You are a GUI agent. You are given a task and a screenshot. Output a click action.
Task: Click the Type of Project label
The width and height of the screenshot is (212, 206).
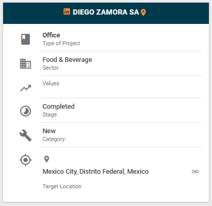coord(61,43)
